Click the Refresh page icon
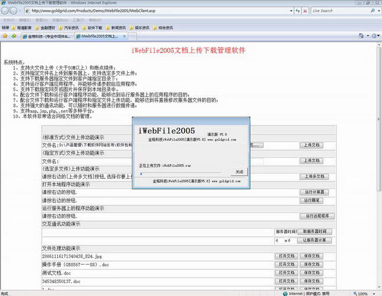The image size is (382, 296). tap(297, 11)
